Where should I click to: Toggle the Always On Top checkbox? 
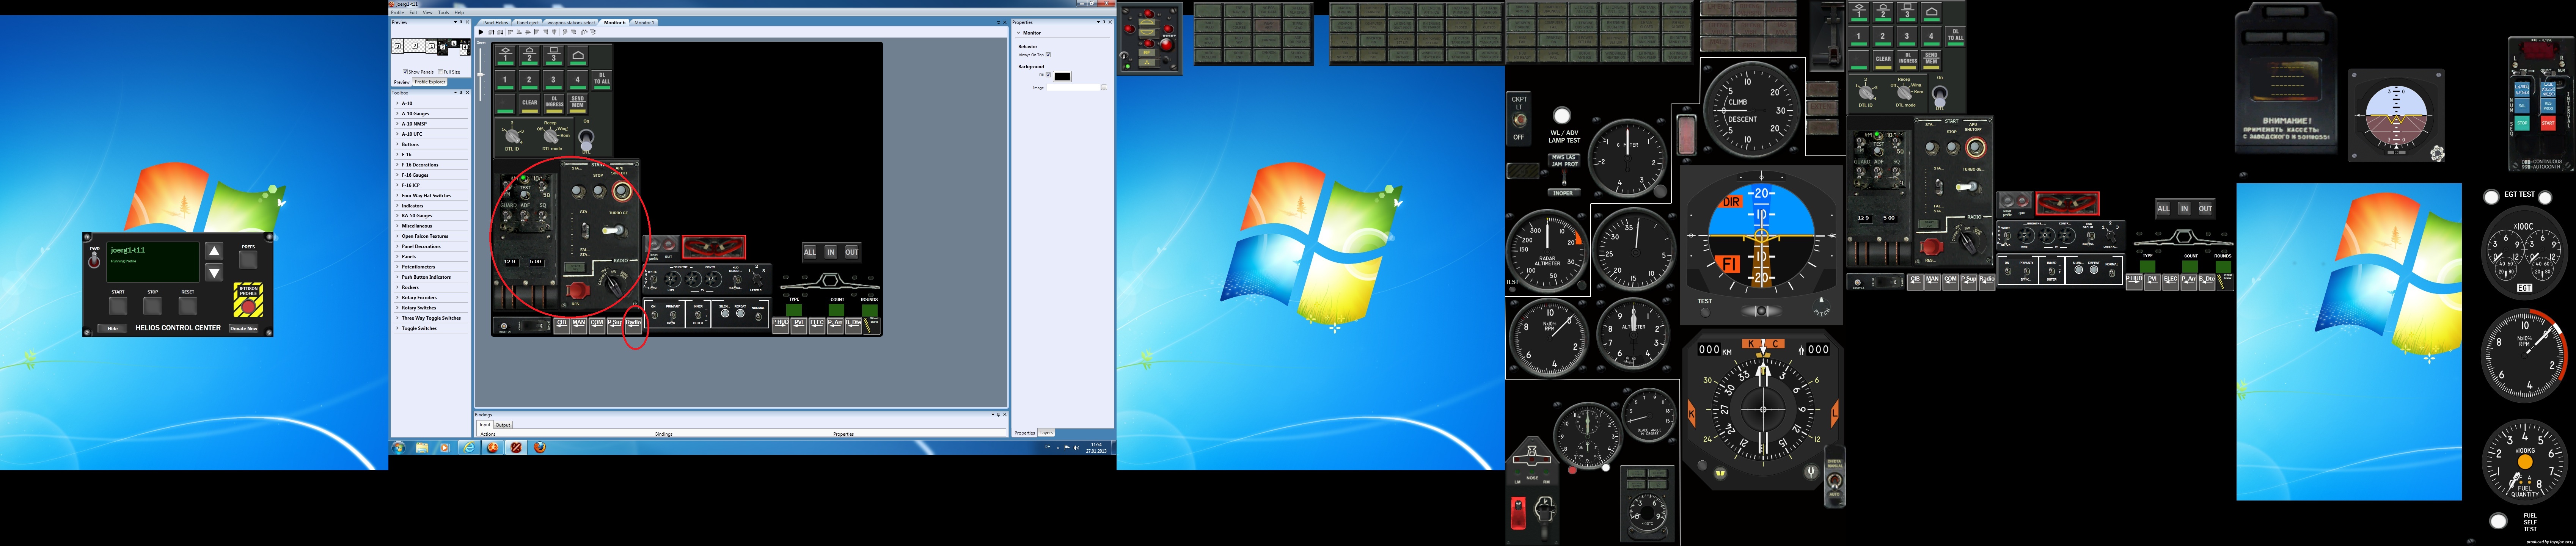(1048, 55)
